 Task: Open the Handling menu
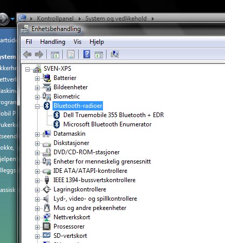click(53, 42)
